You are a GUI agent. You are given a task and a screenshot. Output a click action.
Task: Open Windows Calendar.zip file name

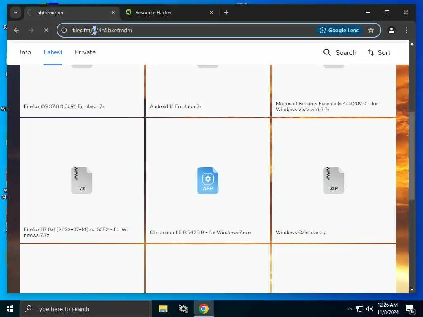tap(301, 232)
